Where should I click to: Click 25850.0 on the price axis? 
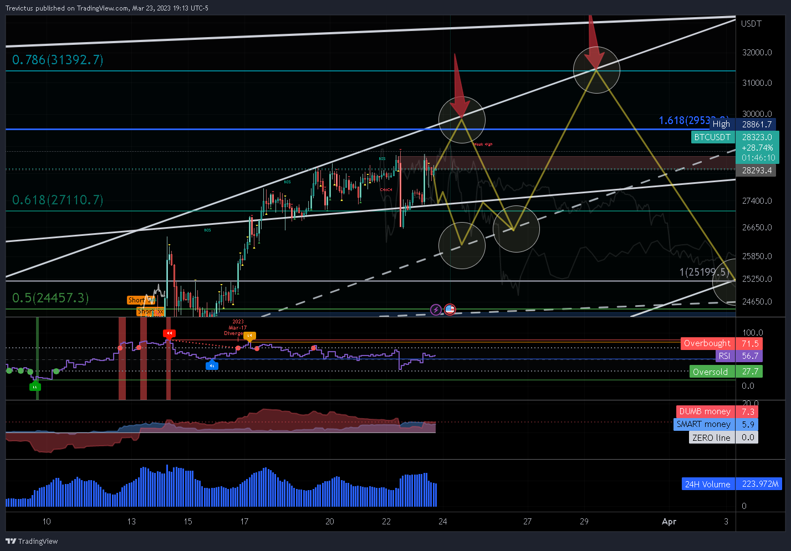coord(757,256)
